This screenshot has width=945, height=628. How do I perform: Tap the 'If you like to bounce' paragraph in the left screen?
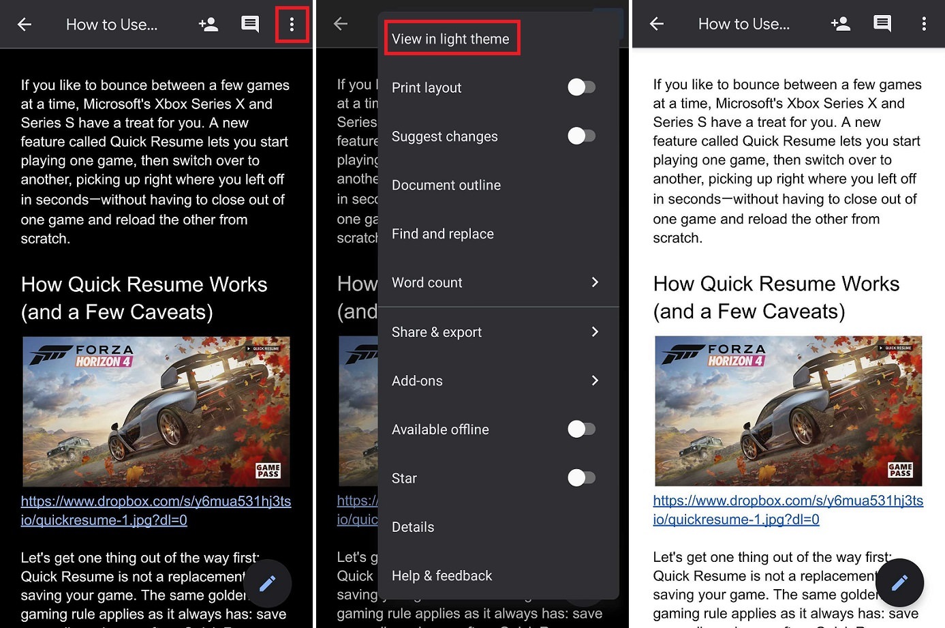(155, 162)
